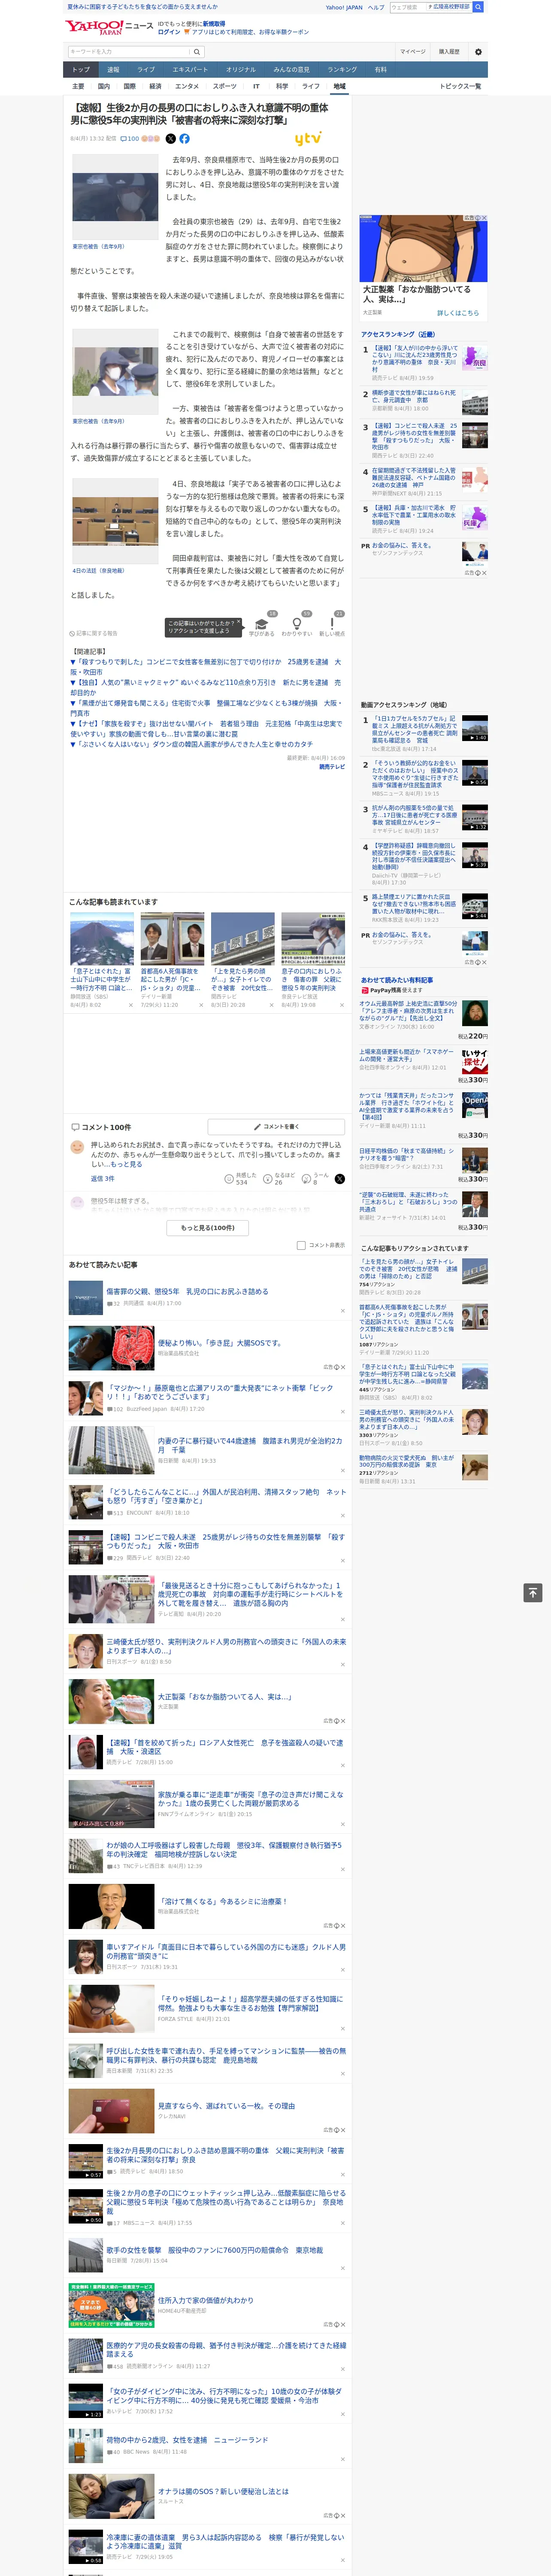Click コメントを書く button
Viewport: 551px width, 2576px height.
click(276, 1126)
